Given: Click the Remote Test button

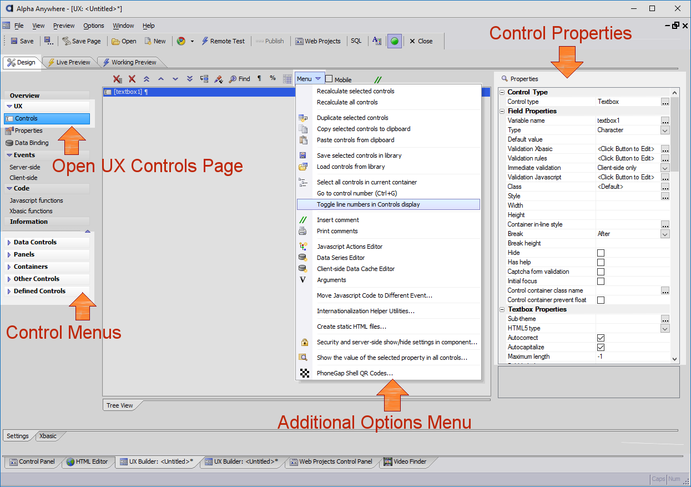Looking at the screenshot, I should click(223, 41).
